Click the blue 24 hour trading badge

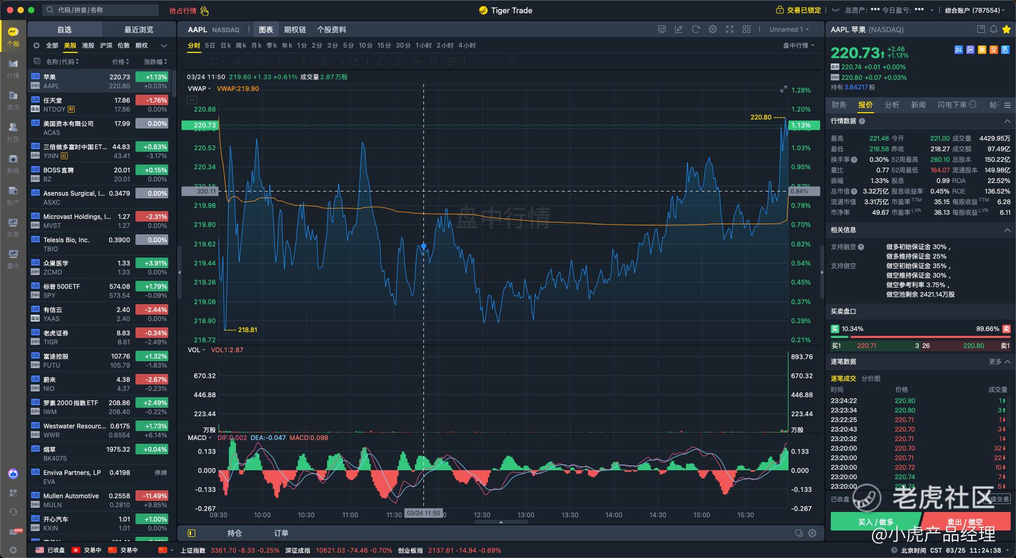pos(959,50)
